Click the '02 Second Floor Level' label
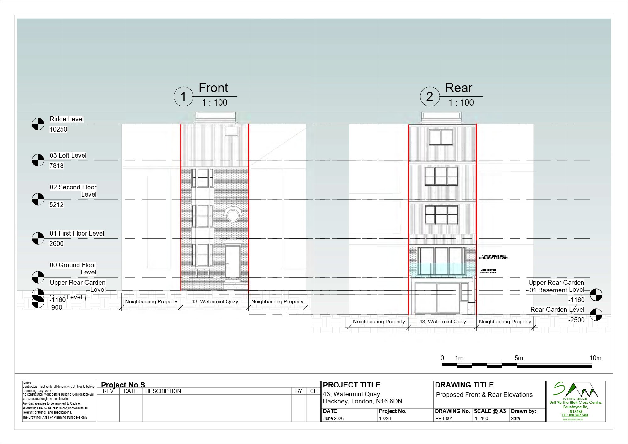The width and height of the screenshot is (628, 444). tap(73, 191)
